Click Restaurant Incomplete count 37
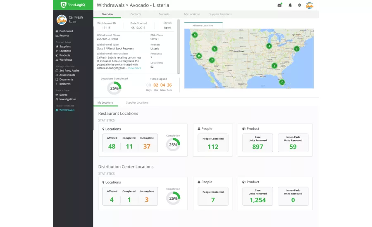This screenshot has height=227, width=372. pos(147,147)
